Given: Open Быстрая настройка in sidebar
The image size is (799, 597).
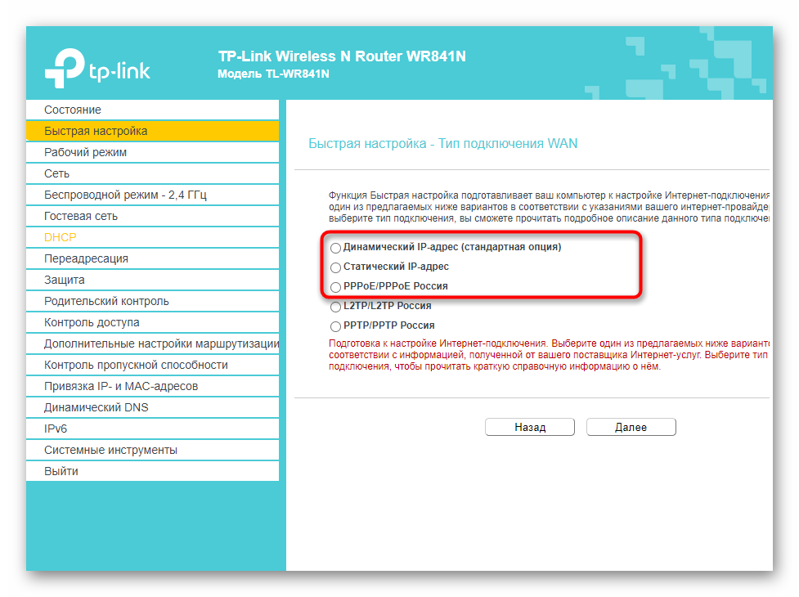Looking at the screenshot, I should point(96,131).
